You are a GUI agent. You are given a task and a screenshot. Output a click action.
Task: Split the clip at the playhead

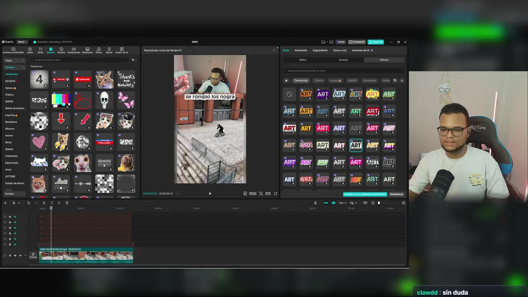click(44, 203)
